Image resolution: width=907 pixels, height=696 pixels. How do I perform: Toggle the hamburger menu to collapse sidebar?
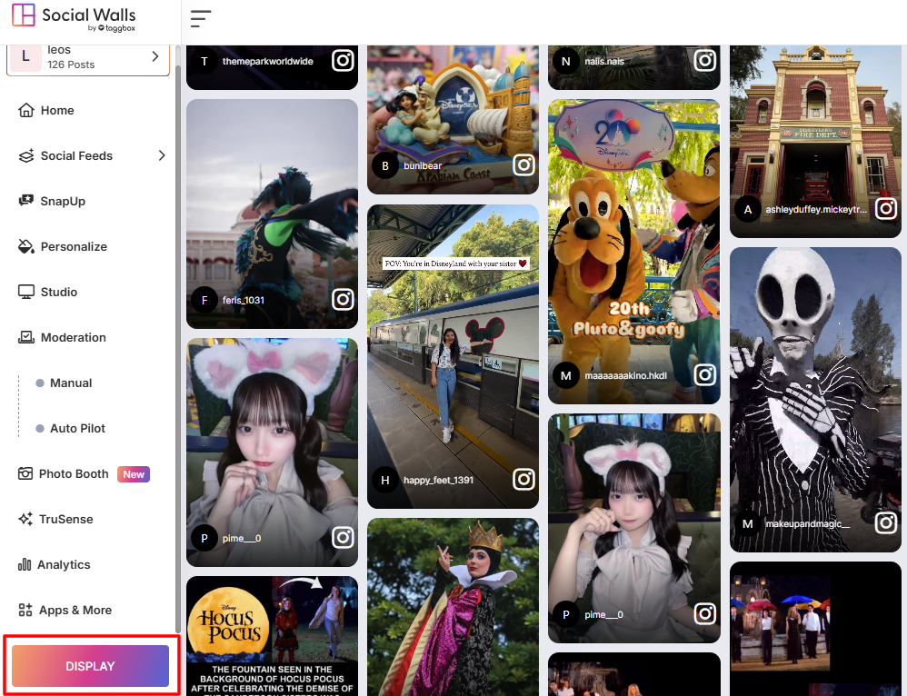tap(201, 19)
